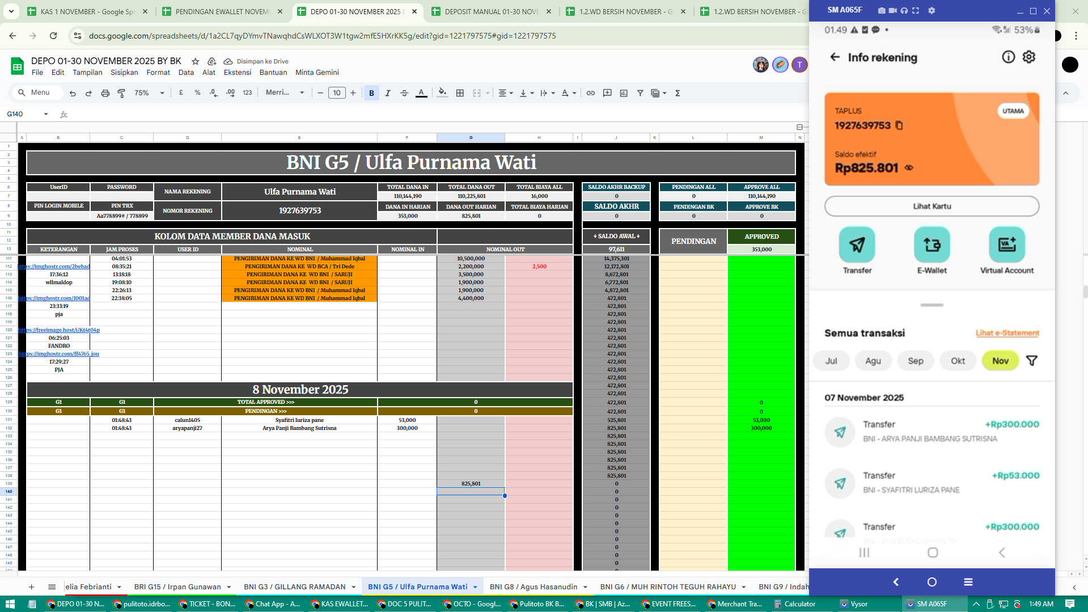Open the Tampilan menu

click(87, 73)
